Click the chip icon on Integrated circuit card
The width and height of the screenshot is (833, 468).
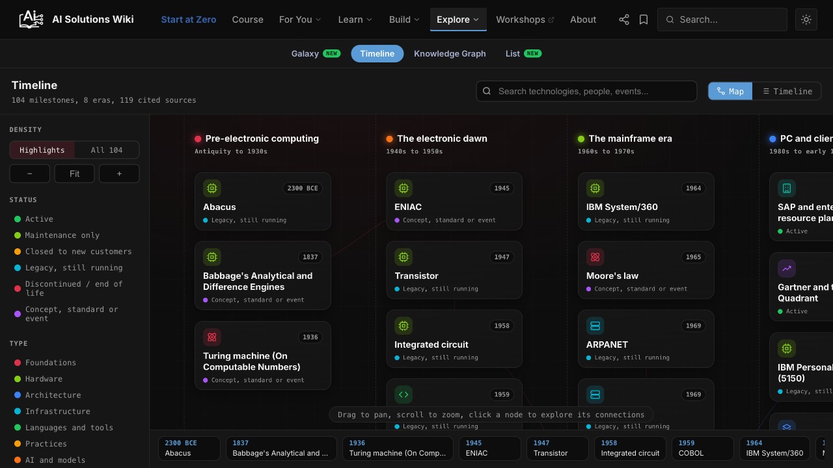pos(403,326)
